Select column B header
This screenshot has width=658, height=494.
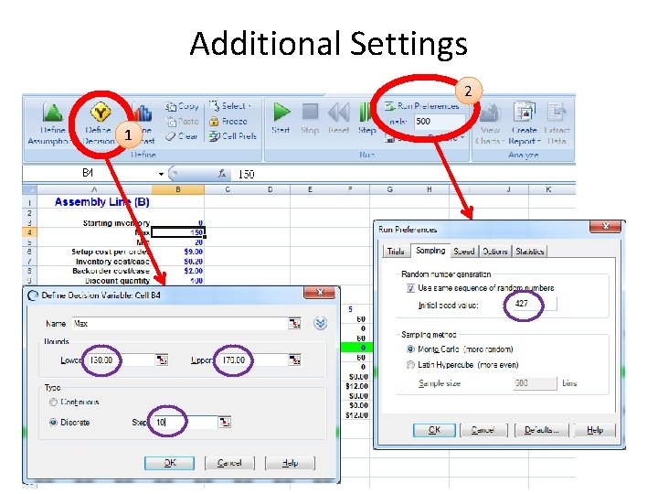click(x=178, y=189)
